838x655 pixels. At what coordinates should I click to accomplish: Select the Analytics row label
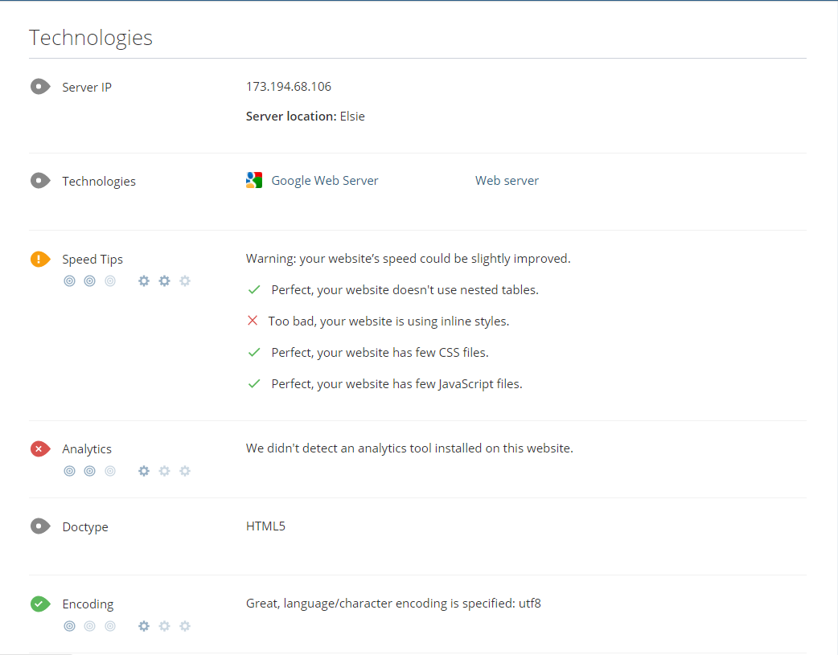pos(87,449)
